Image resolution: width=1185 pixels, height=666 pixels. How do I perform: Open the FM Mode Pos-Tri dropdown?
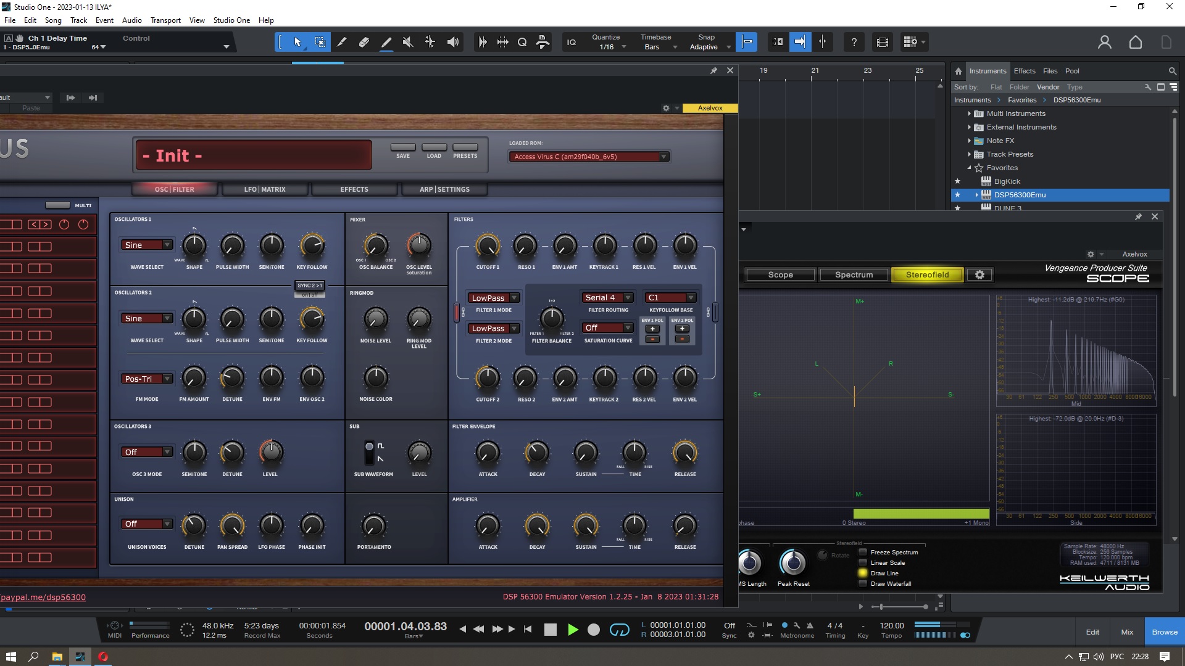147,379
